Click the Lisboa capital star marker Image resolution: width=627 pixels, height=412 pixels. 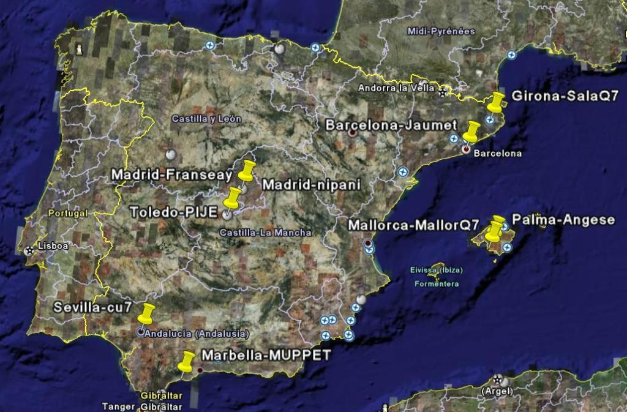click(29, 250)
